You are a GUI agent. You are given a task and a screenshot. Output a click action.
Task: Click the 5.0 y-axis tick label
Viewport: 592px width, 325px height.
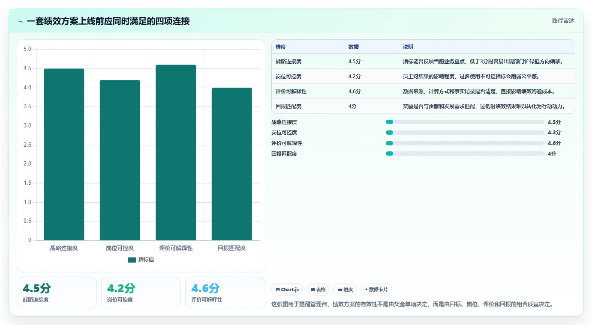(27, 49)
